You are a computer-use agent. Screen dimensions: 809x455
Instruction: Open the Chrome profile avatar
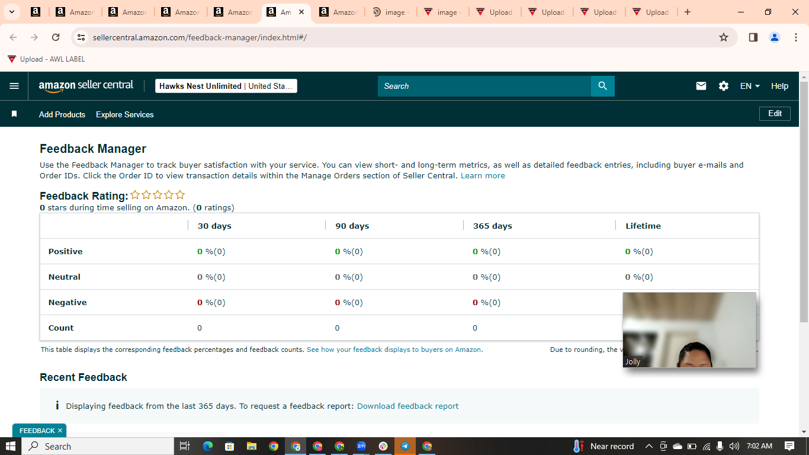[x=775, y=37]
